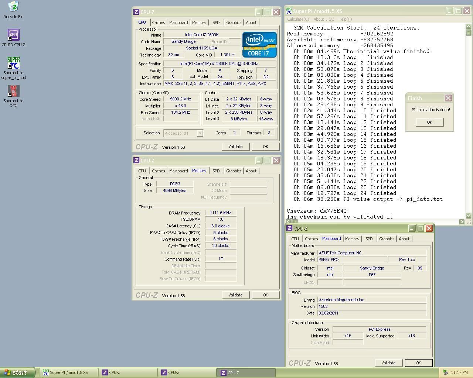Open the Calculate menu in Super PI
The image size is (473, 378).
click(298, 19)
